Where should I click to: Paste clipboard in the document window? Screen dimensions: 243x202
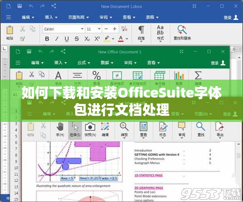pos(10,33)
